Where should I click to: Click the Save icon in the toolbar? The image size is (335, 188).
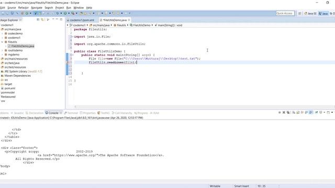coord(3,13)
